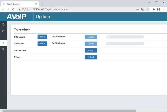Click the AVoIP logo
This screenshot has width=167, height=112.
(16, 17)
